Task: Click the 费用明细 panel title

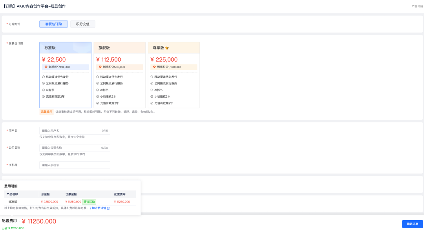Action: point(11,186)
